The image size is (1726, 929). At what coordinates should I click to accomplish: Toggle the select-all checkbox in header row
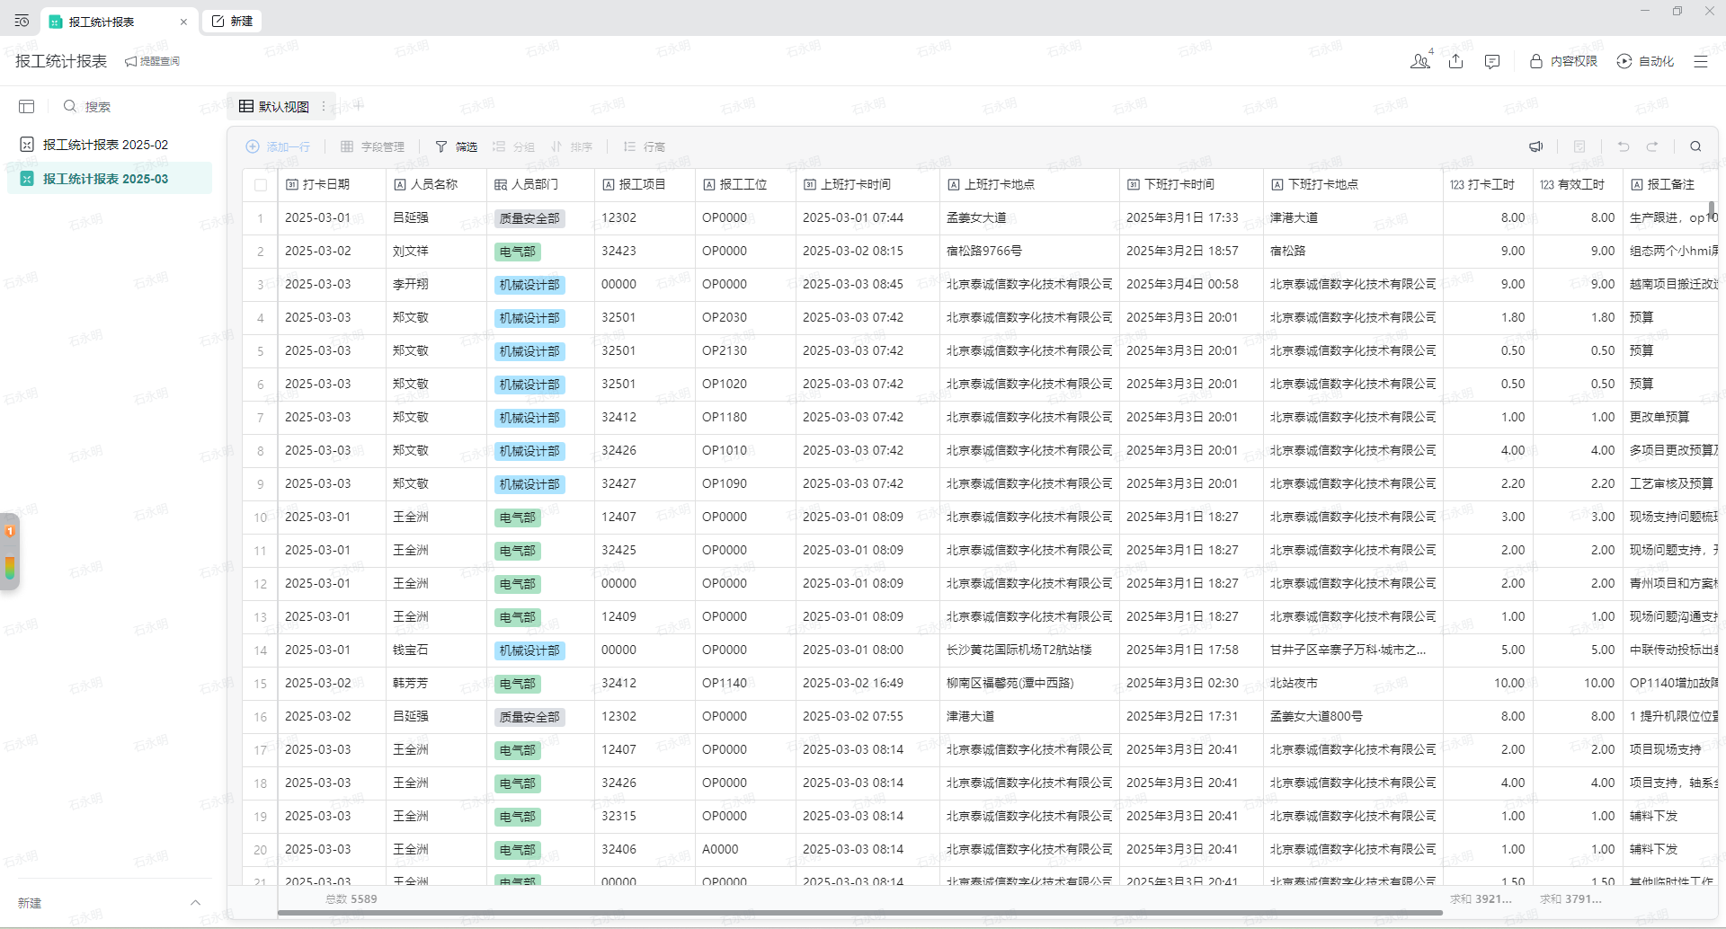261,185
